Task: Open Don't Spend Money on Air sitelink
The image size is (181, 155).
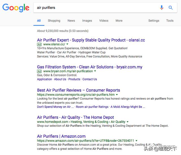Action: tap(55, 107)
